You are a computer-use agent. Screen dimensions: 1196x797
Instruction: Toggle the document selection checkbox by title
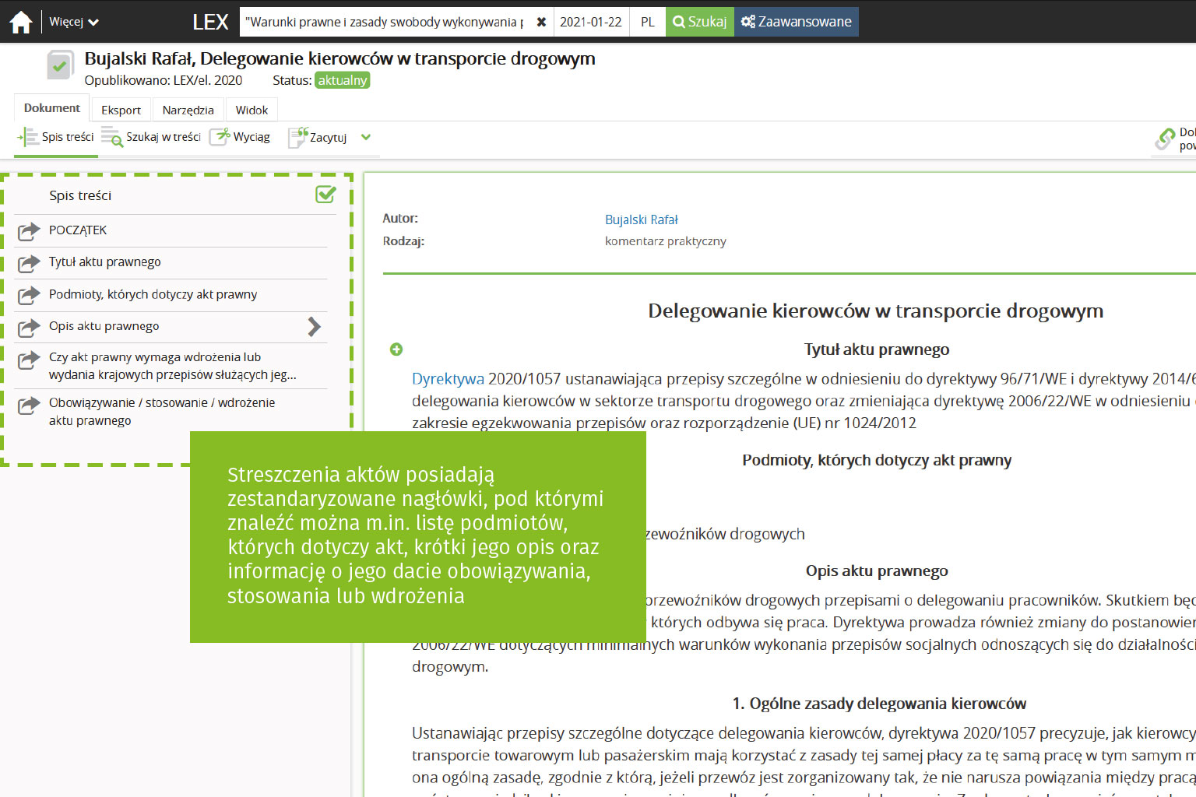59,65
